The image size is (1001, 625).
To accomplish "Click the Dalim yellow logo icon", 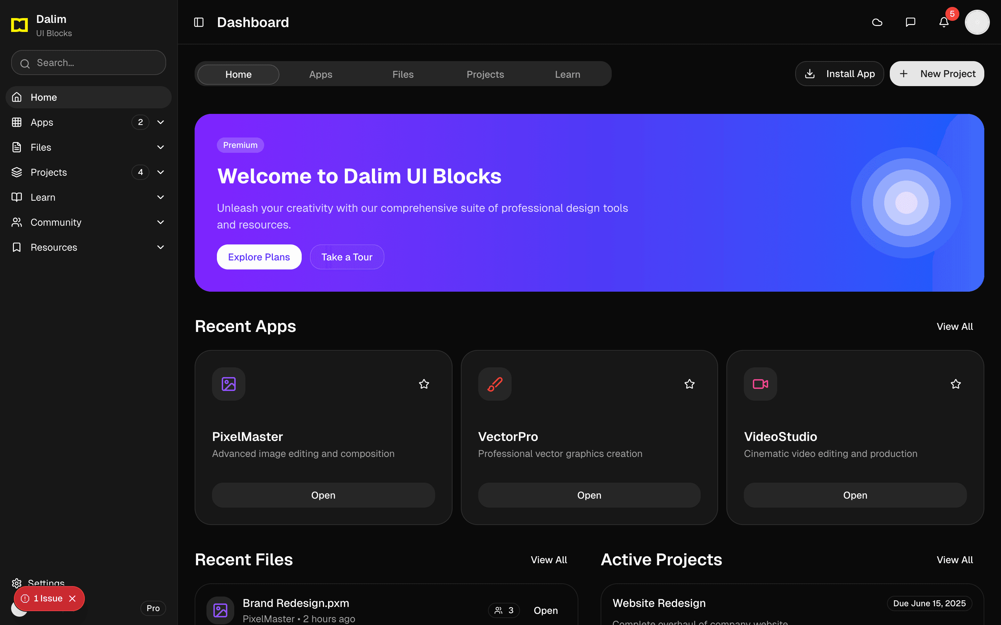I will 19,25.
